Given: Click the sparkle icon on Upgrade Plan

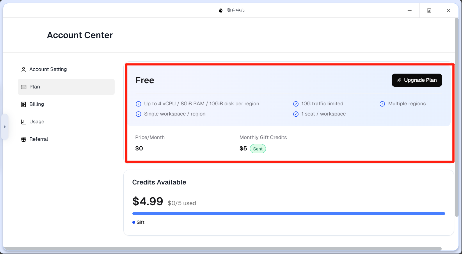Looking at the screenshot, I should pos(399,80).
